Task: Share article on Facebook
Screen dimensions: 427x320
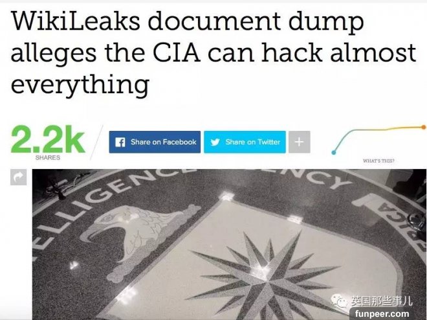Action: click(155, 142)
